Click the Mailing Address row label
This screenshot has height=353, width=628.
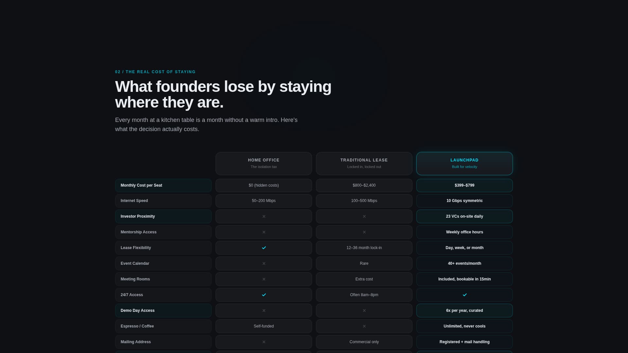tap(163, 342)
